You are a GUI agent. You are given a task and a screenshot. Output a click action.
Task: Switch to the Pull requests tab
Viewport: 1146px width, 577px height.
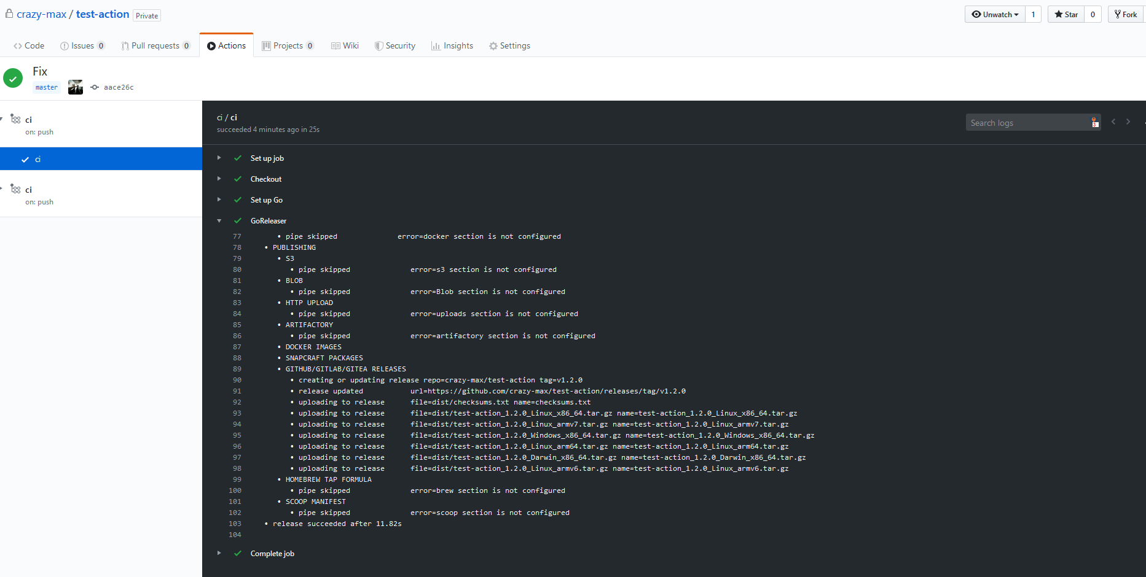(155, 45)
